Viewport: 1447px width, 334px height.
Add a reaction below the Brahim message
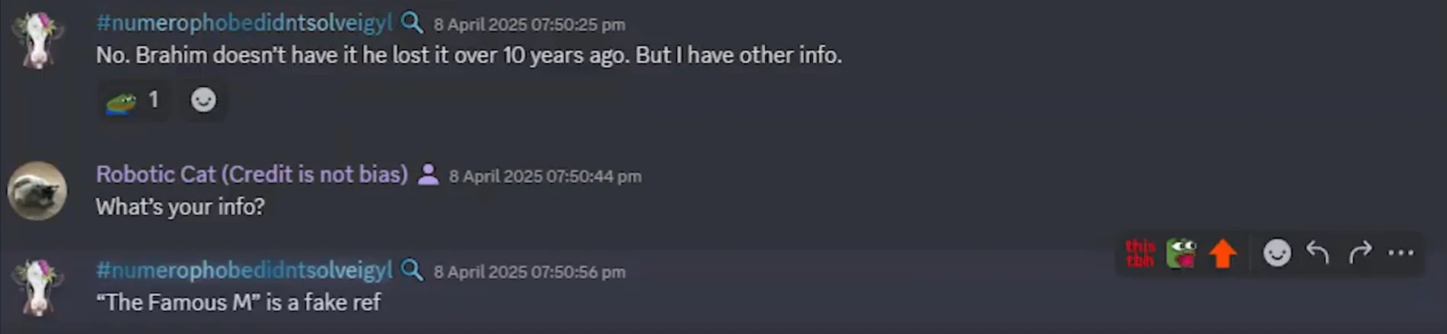coord(203,100)
